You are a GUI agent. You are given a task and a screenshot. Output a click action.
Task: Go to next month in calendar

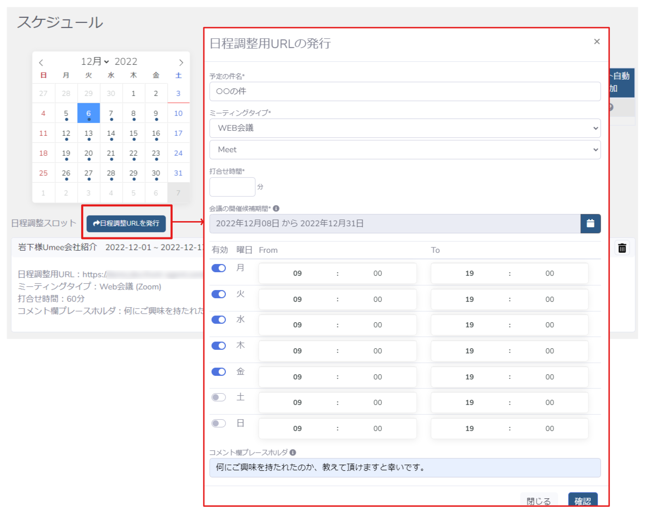181,63
